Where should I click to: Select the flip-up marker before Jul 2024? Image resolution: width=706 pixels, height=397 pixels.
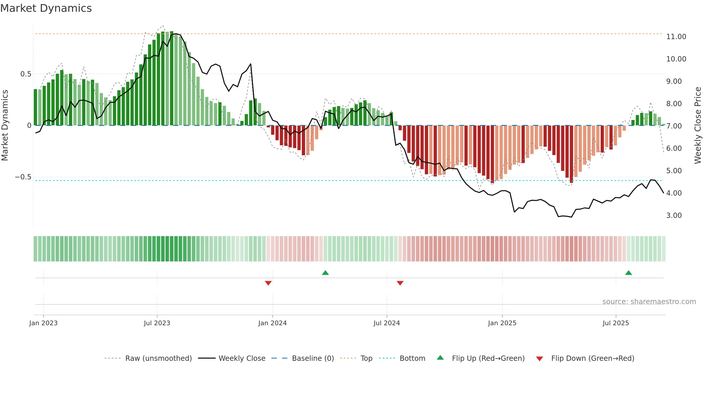click(x=325, y=273)
